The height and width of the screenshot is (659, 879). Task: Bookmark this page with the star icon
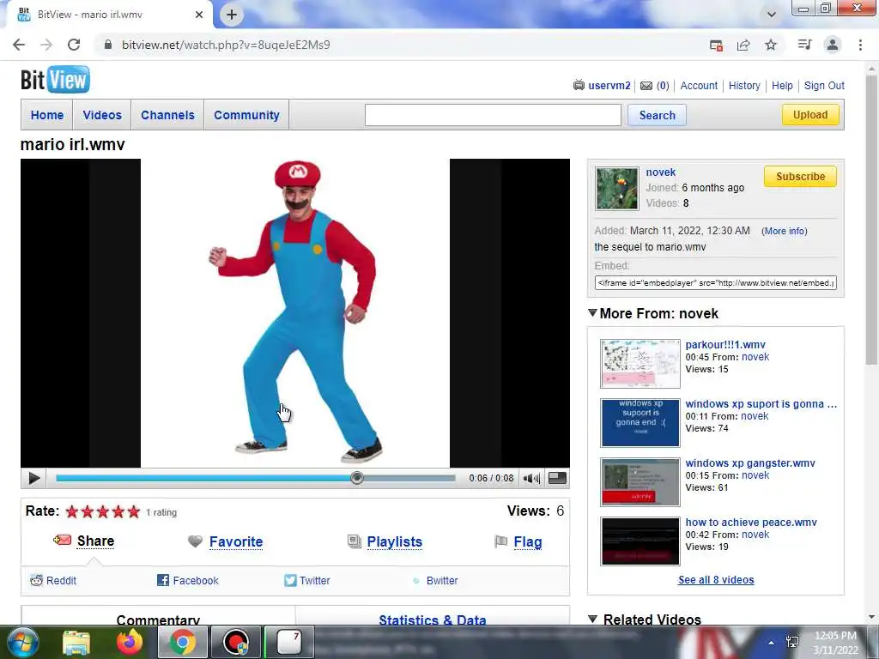771,45
